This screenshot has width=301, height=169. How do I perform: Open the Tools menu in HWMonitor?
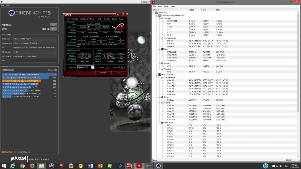click(x=166, y=6)
